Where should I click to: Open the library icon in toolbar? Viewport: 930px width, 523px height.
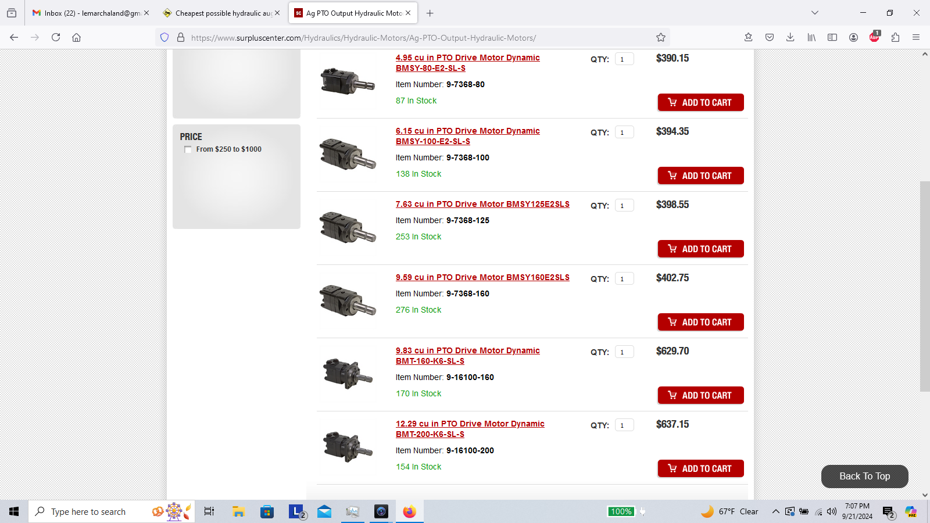click(811, 37)
